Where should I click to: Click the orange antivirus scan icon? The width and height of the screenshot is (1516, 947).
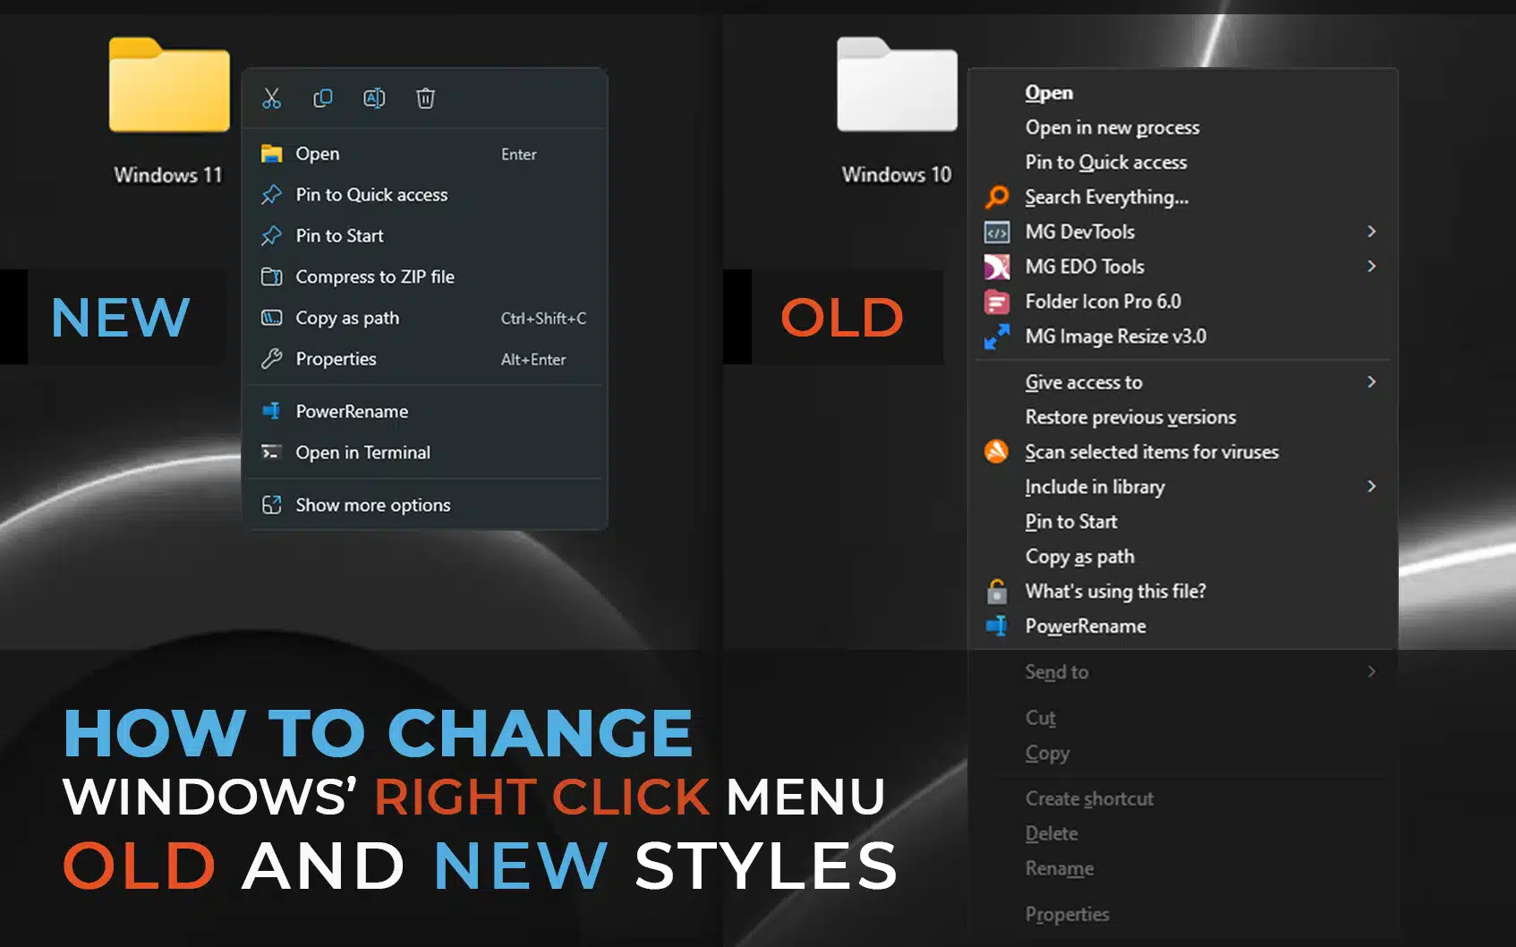[997, 451]
